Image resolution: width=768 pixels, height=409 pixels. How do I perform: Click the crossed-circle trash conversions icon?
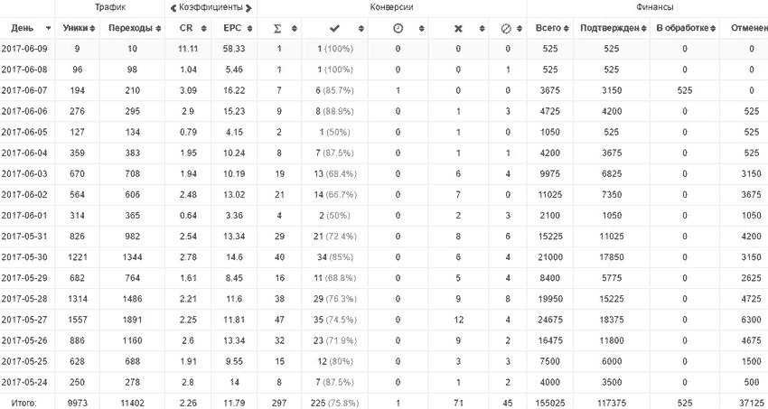[507, 28]
